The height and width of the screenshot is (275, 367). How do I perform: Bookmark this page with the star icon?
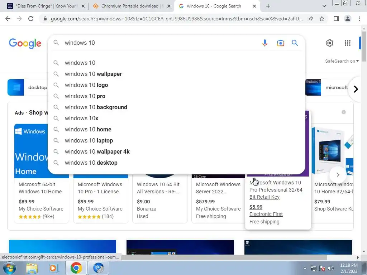[322, 19]
